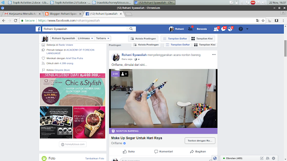Open the account dropdown arrow in header
Image resolution: width=287 pixels, height=161 pixels.
click(x=247, y=29)
